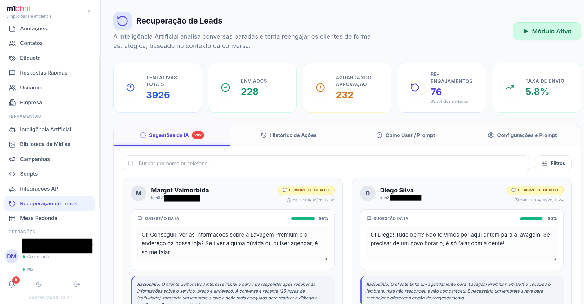Screen dimensions: 584x304
Task: Click the Empresa building icon
Action: tap(12, 102)
